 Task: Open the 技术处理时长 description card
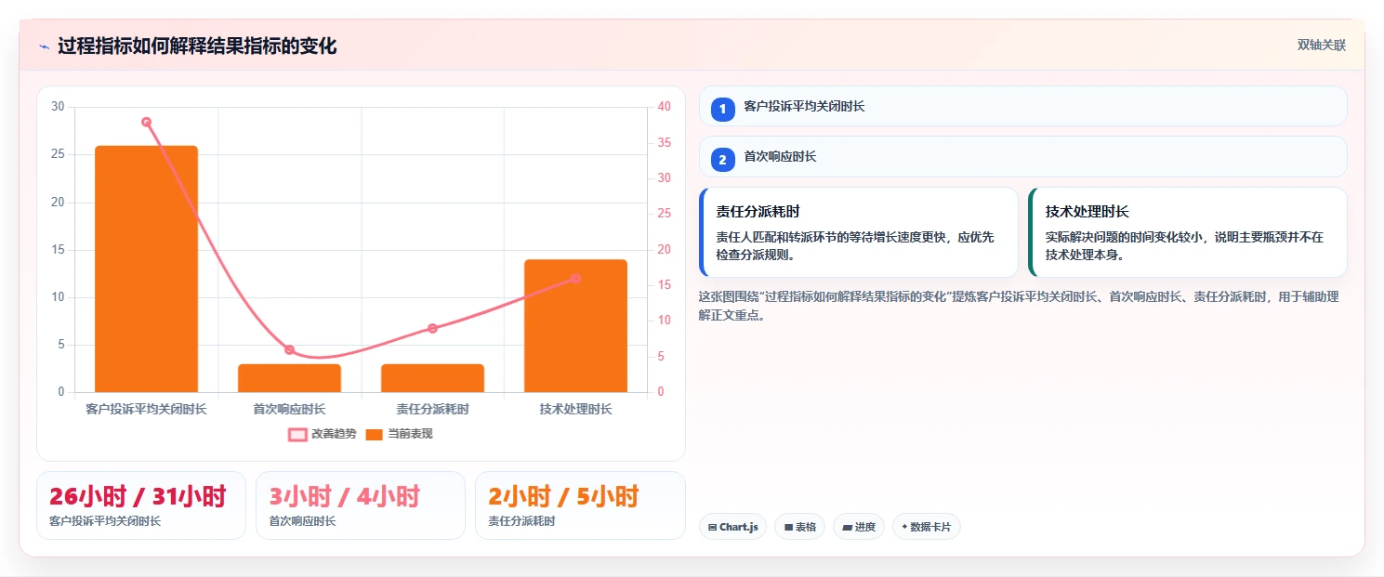coord(1187,232)
